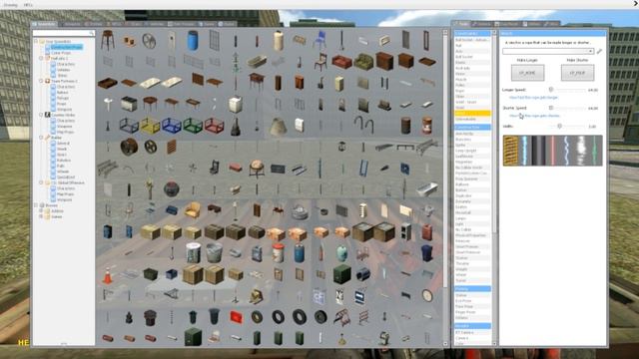This screenshot has width=639, height=359.
Task: Collapse the Builder tree node
Action: tap(41, 138)
